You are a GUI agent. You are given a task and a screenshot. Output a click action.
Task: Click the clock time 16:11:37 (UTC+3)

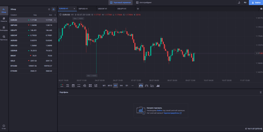[x=255, y=129]
